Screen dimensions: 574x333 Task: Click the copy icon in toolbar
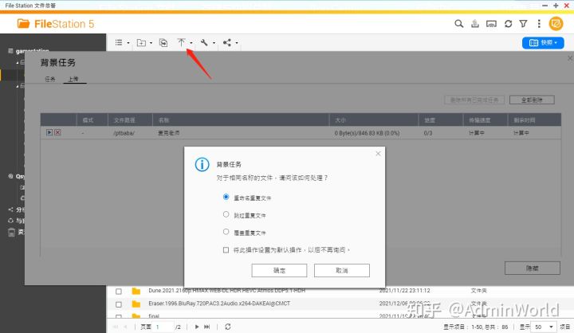click(x=163, y=42)
